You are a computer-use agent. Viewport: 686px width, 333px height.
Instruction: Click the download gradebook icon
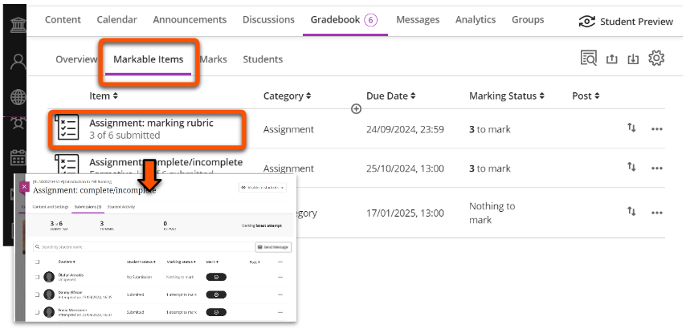634,59
